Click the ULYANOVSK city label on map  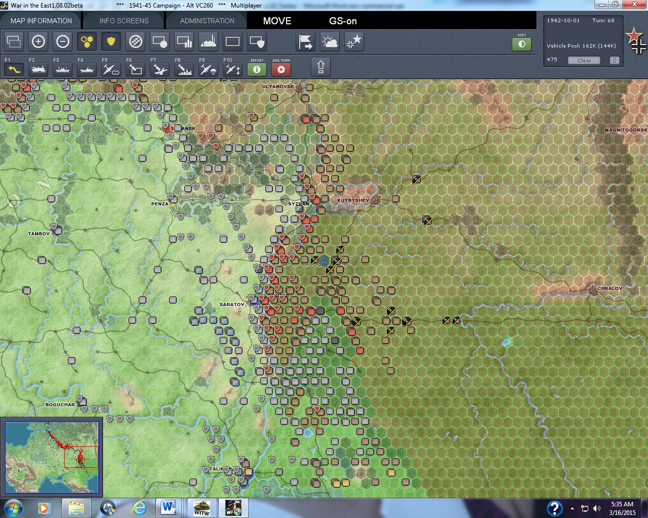278,87
